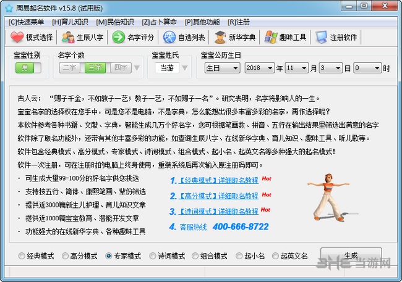This screenshot has height=282, width=402.
Task: Click the 新华字典 toolbar label
Action: tap(242, 38)
